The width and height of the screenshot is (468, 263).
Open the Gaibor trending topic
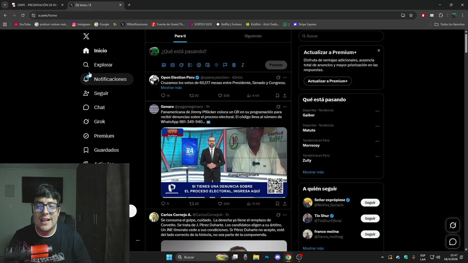(x=309, y=115)
